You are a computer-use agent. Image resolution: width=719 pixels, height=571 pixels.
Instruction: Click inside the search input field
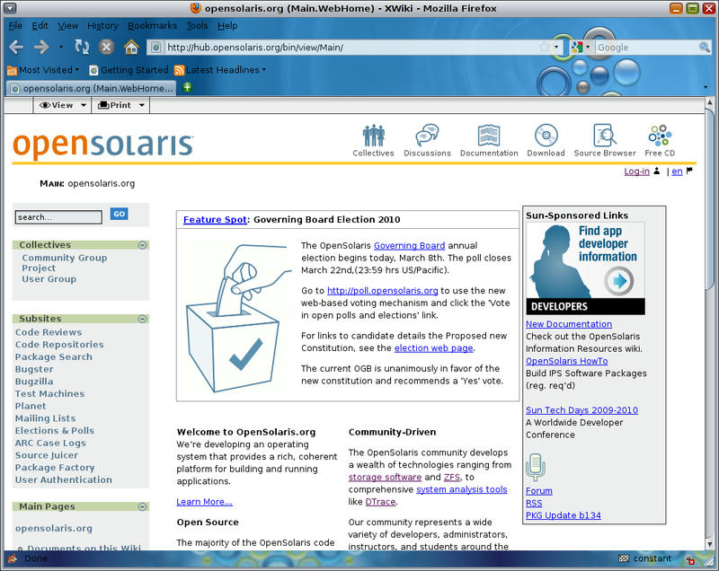click(57, 216)
